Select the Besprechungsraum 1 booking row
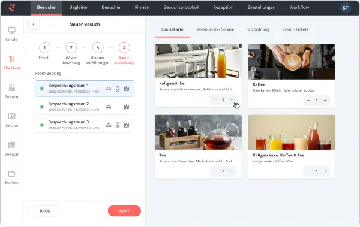The width and height of the screenshot is (360, 227). (x=85, y=89)
